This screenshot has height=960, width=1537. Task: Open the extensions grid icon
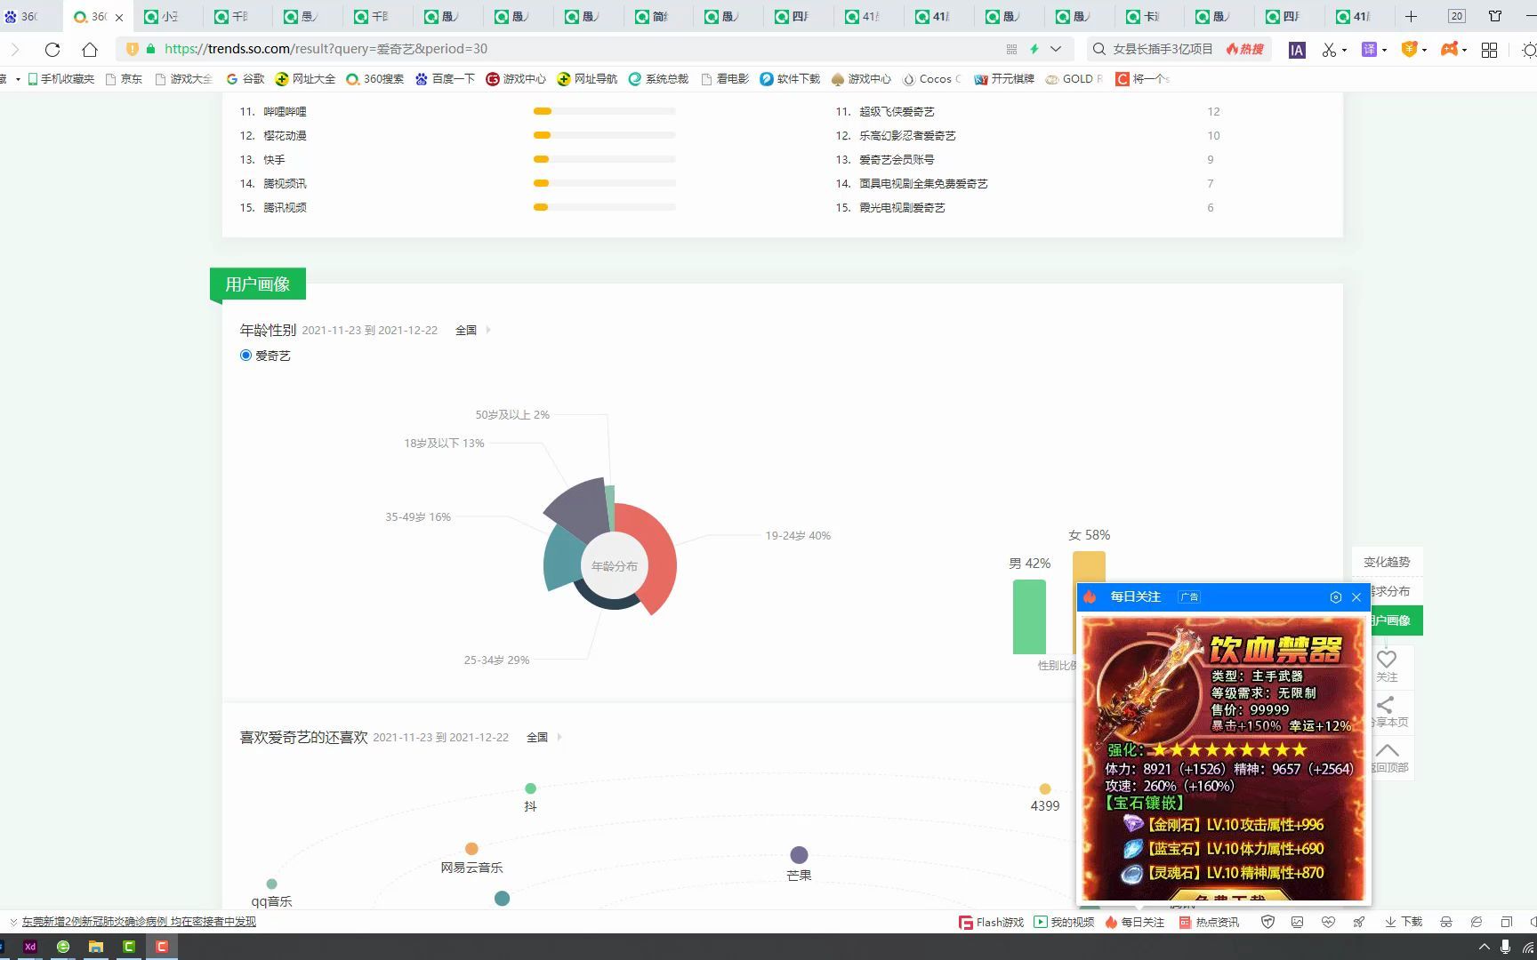[x=1489, y=50]
